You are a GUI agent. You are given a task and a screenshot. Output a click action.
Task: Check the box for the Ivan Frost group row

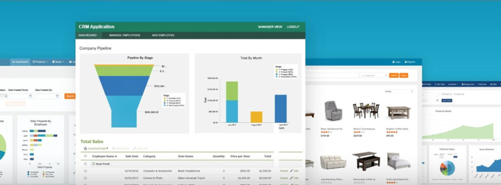point(85,164)
